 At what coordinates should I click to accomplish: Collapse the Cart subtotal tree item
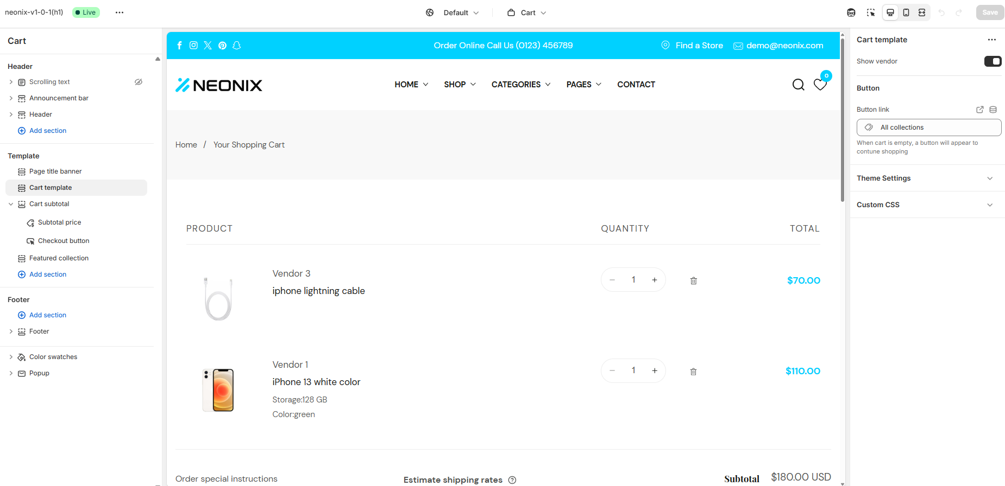pos(11,204)
